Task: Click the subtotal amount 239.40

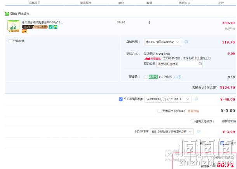Action: pyautogui.click(x=228, y=23)
